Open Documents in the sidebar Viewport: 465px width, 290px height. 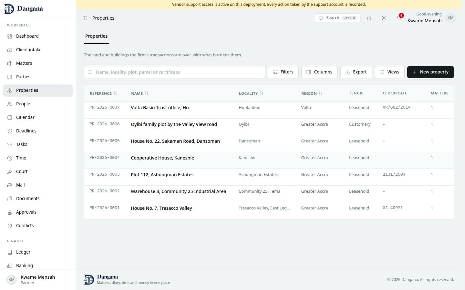[x=38, y=198]
